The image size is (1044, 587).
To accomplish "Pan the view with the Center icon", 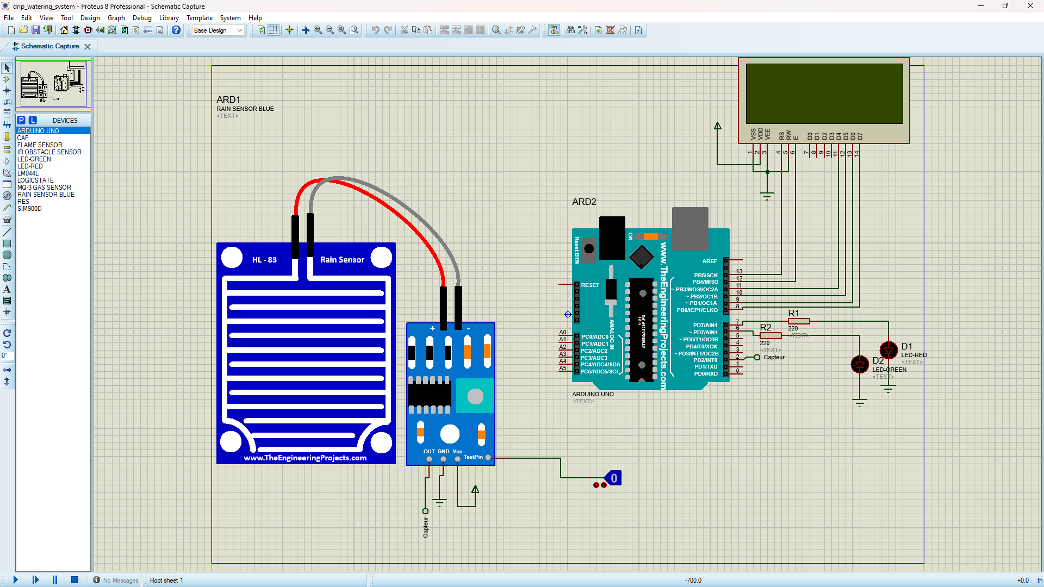I will (x=306, y=30).
